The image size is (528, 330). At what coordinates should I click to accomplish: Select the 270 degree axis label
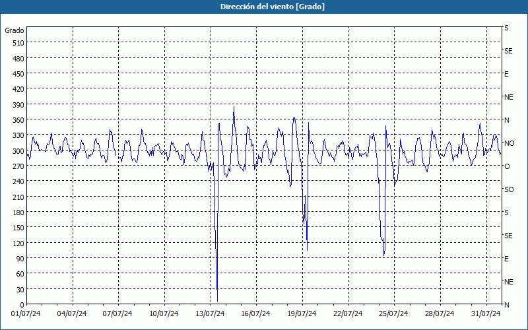tap(18, 166)
